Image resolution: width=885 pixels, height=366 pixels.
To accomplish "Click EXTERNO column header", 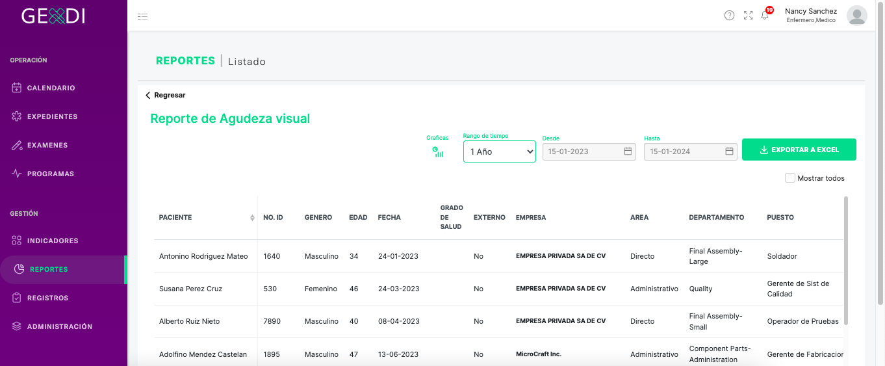I will click(489, 218).
